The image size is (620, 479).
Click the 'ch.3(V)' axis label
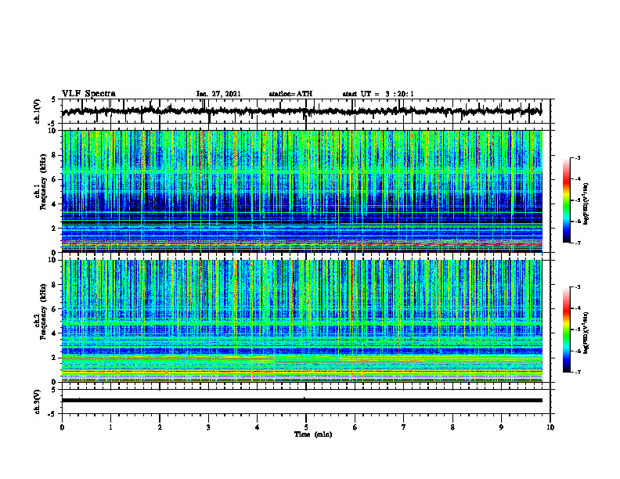[38, 402]
